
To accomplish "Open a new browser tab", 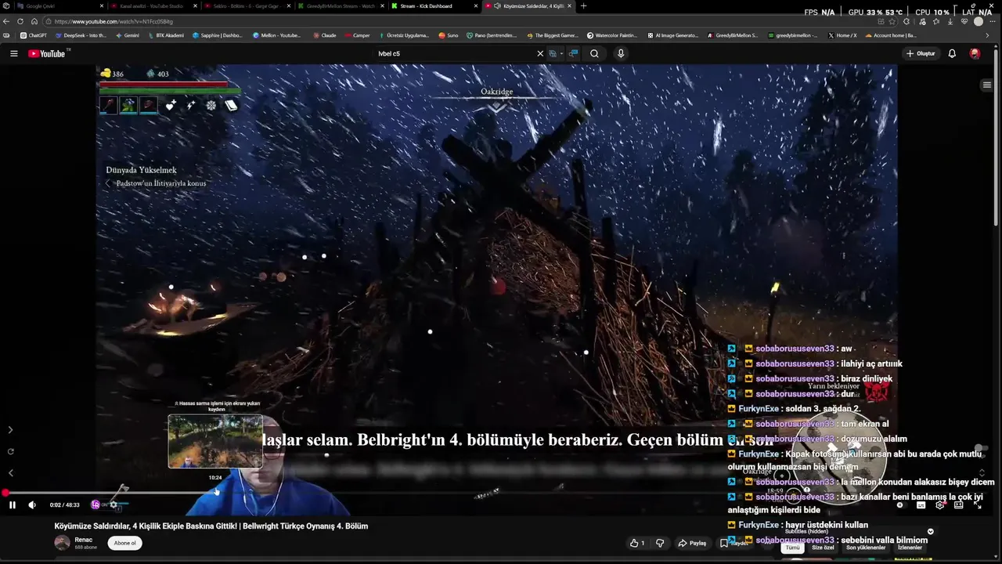I will [583, 5].
